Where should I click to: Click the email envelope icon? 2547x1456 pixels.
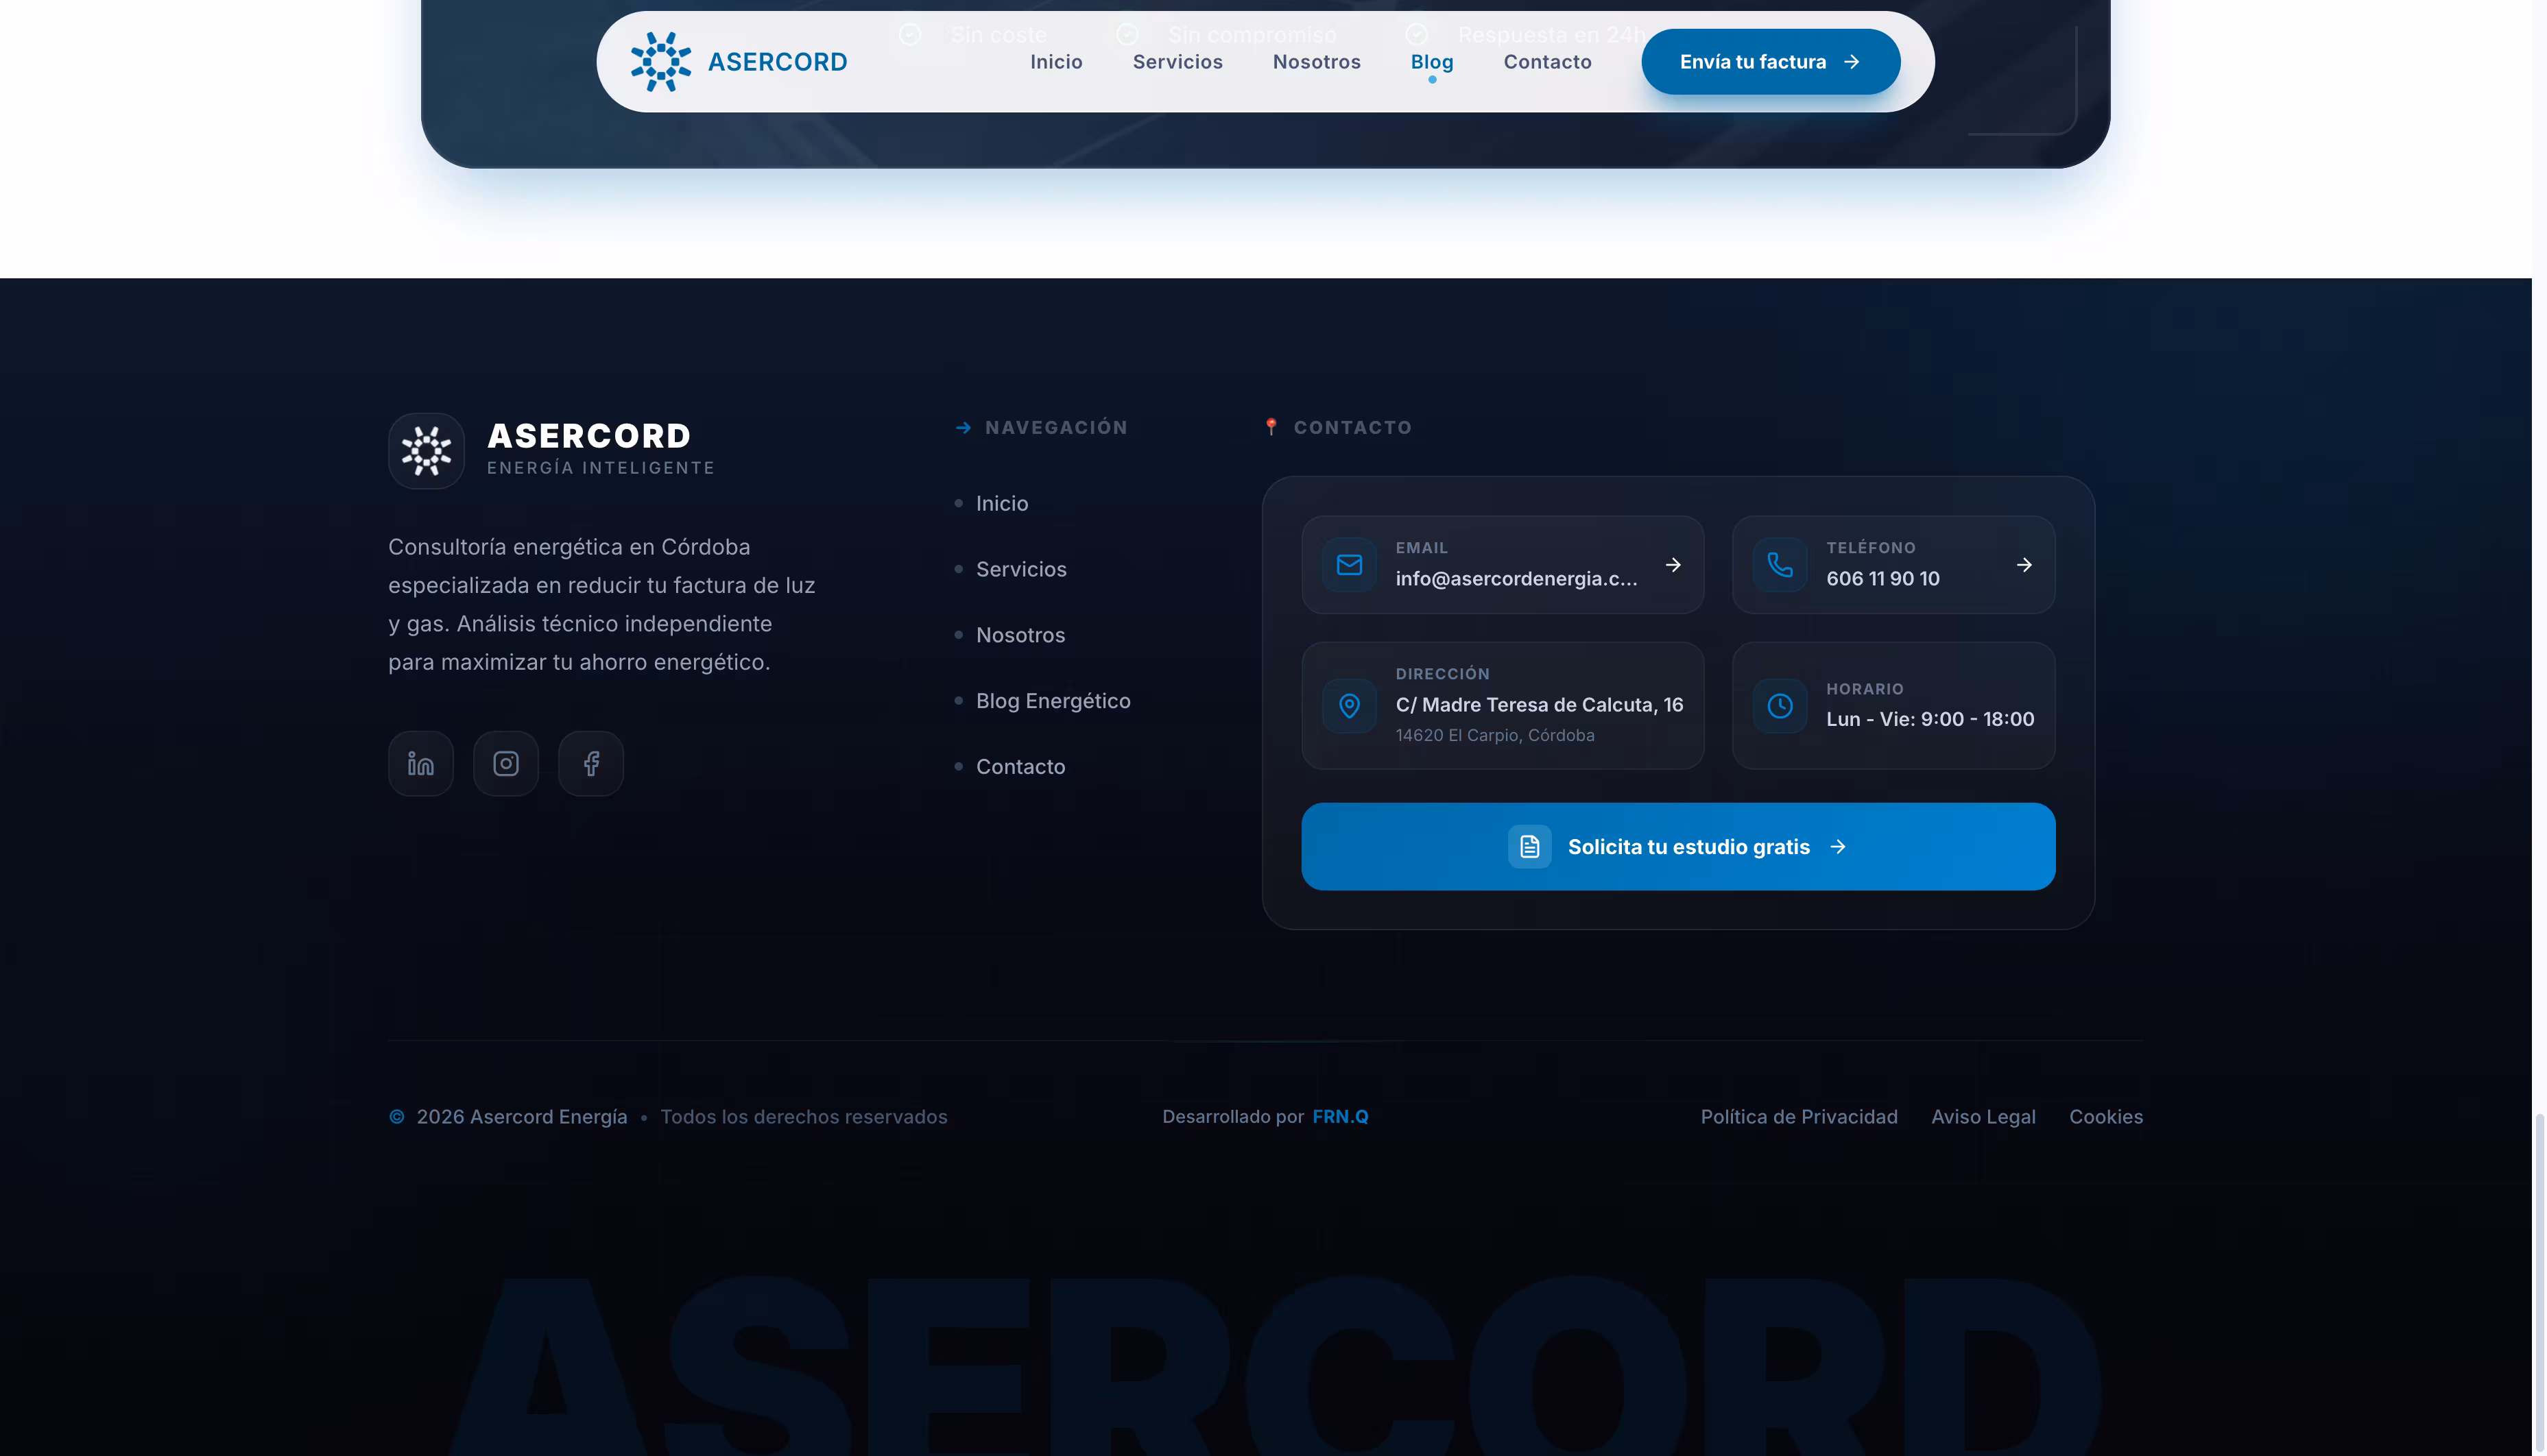1348,565
